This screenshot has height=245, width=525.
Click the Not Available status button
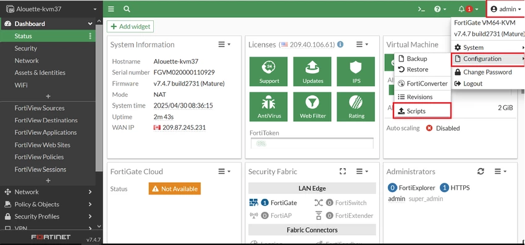175,189
